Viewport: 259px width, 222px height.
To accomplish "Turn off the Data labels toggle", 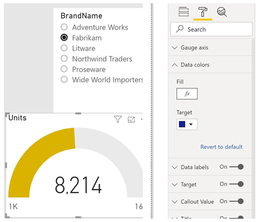I will coord(237,167).
